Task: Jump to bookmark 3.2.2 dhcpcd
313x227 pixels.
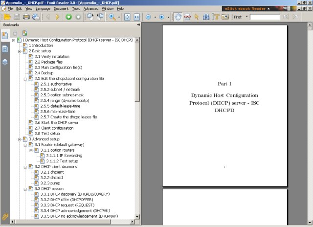Action: tap(51, 178)
